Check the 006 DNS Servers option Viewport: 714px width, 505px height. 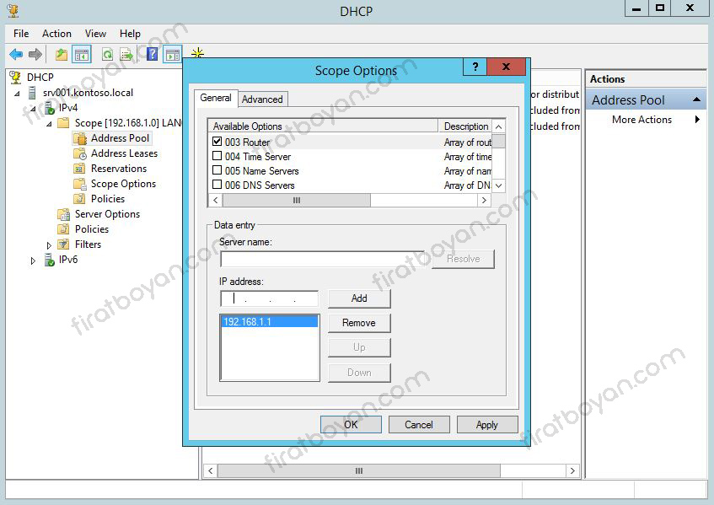pos(217,185)
